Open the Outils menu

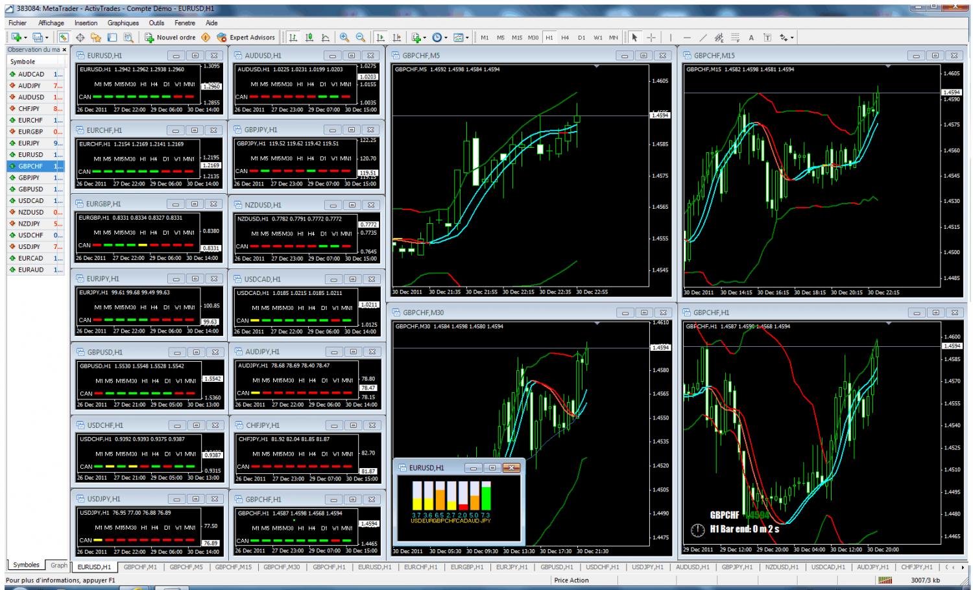[x=156, y=23]
